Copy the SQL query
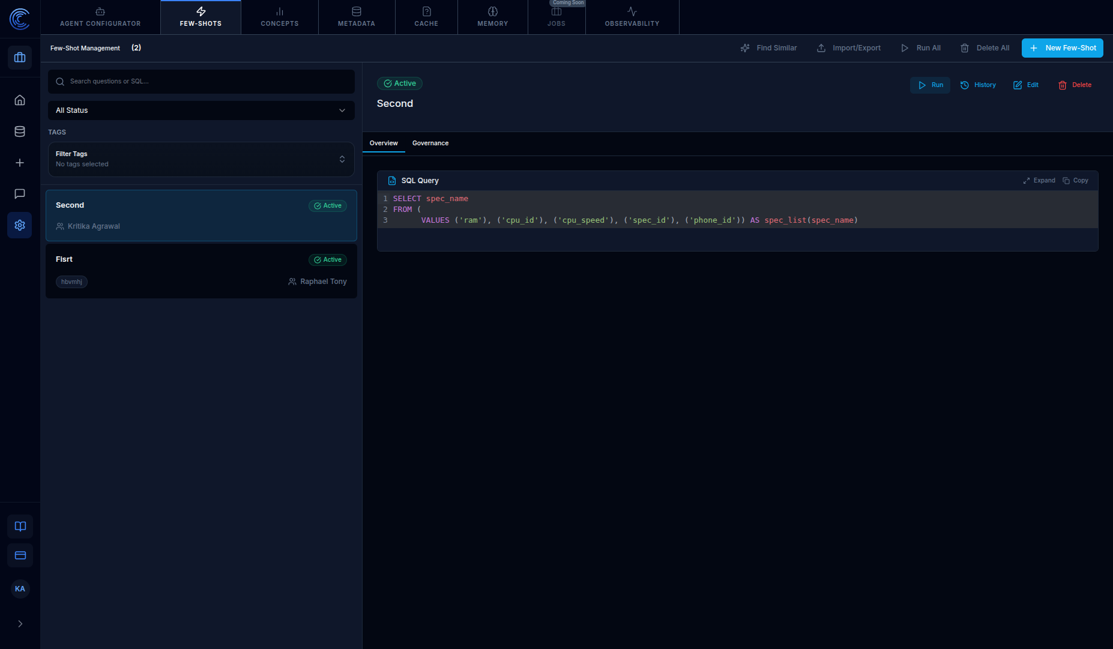This screenshot has height=649, width=1113. point(1075,181)
